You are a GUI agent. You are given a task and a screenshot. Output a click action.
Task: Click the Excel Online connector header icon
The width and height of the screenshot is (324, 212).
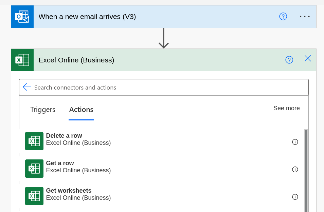pos(22,60)
